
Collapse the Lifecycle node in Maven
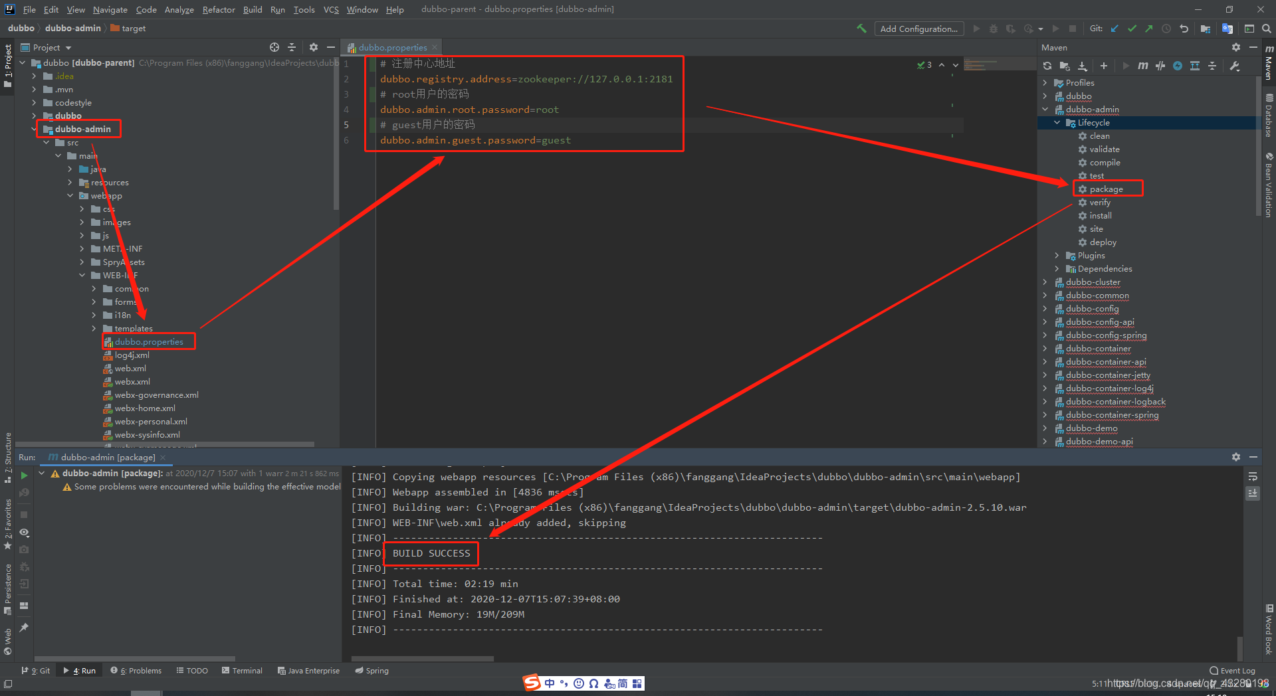pos(1057,122)
